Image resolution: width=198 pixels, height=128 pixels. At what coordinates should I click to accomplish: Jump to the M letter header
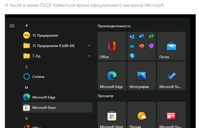[26, 87]
